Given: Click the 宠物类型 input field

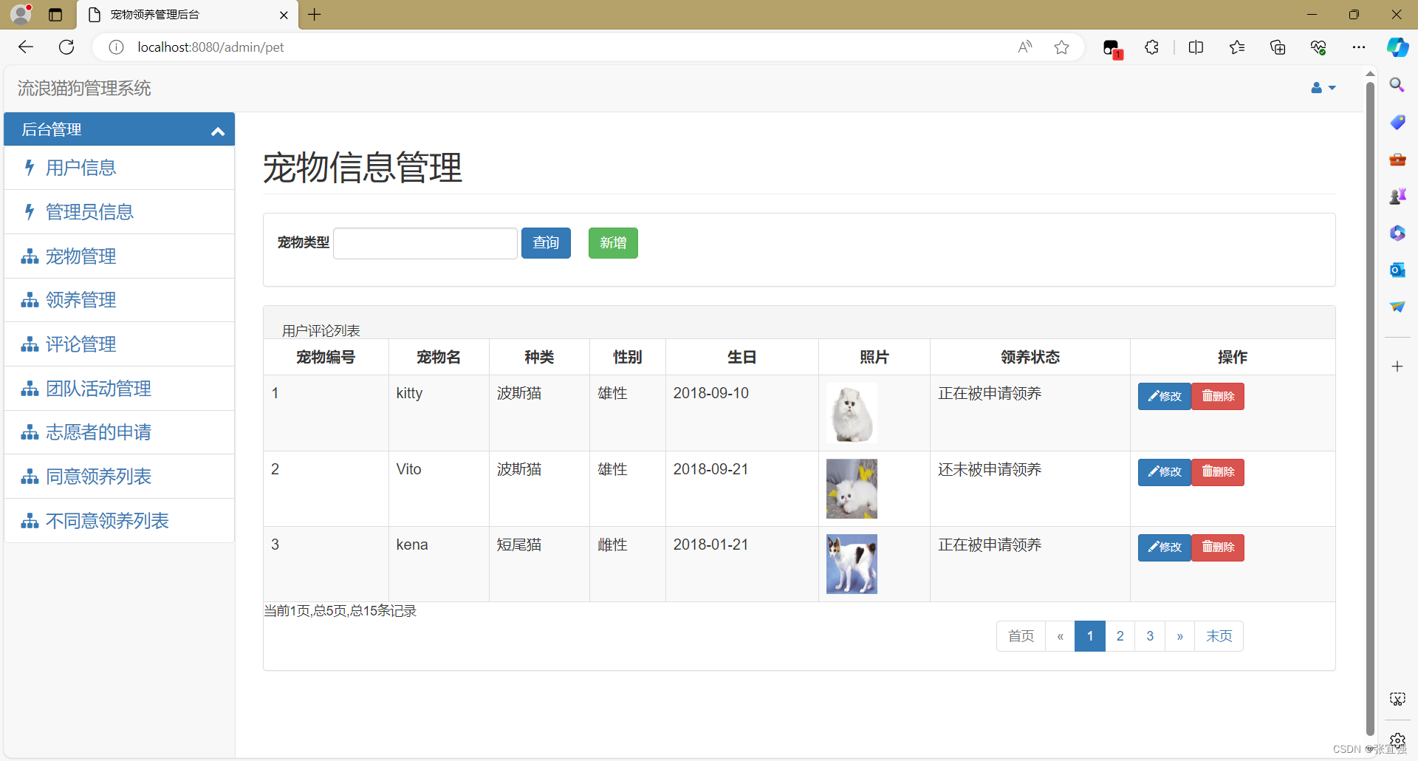Looking at the screenshot, I should click(x=425, y=243).
